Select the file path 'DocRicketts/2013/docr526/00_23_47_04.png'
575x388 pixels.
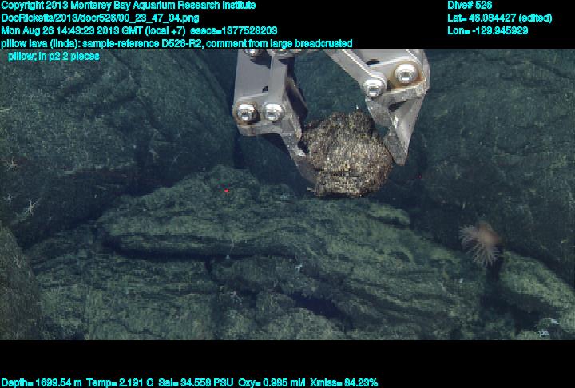pos(100,18)
